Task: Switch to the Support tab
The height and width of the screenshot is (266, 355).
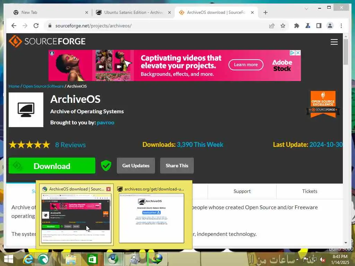Action: (x=242, y=191)
